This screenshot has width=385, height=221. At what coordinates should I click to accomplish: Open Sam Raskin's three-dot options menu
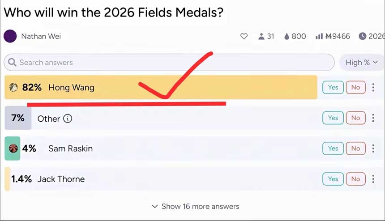(x=373, y=148)
